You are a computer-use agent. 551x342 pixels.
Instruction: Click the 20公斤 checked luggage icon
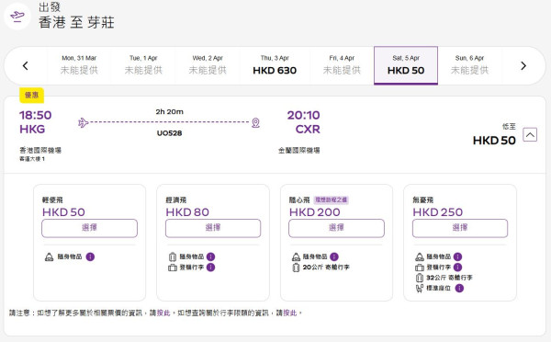(x=296, y=268)
